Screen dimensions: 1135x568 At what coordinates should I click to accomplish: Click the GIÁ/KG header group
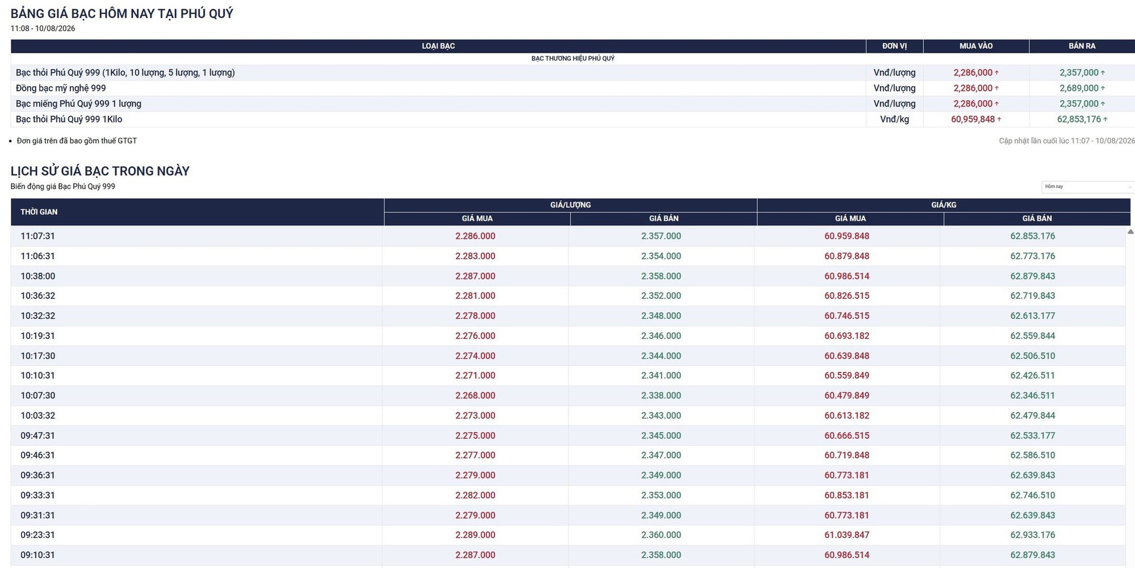coord(944,205)
